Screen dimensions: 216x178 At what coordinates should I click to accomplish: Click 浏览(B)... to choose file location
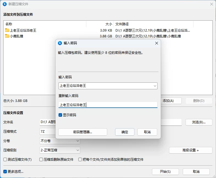click(x=199, y=122)
